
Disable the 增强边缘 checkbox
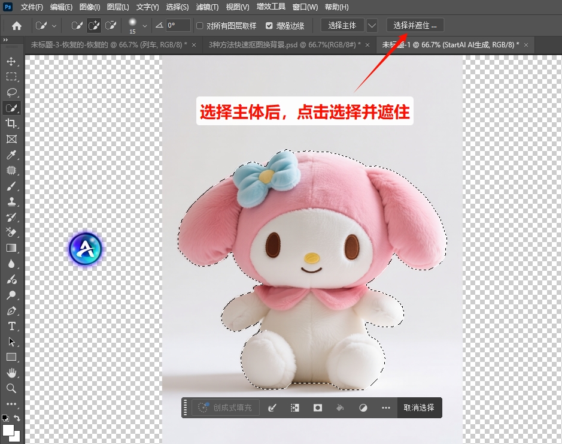(x=270, y=26)
